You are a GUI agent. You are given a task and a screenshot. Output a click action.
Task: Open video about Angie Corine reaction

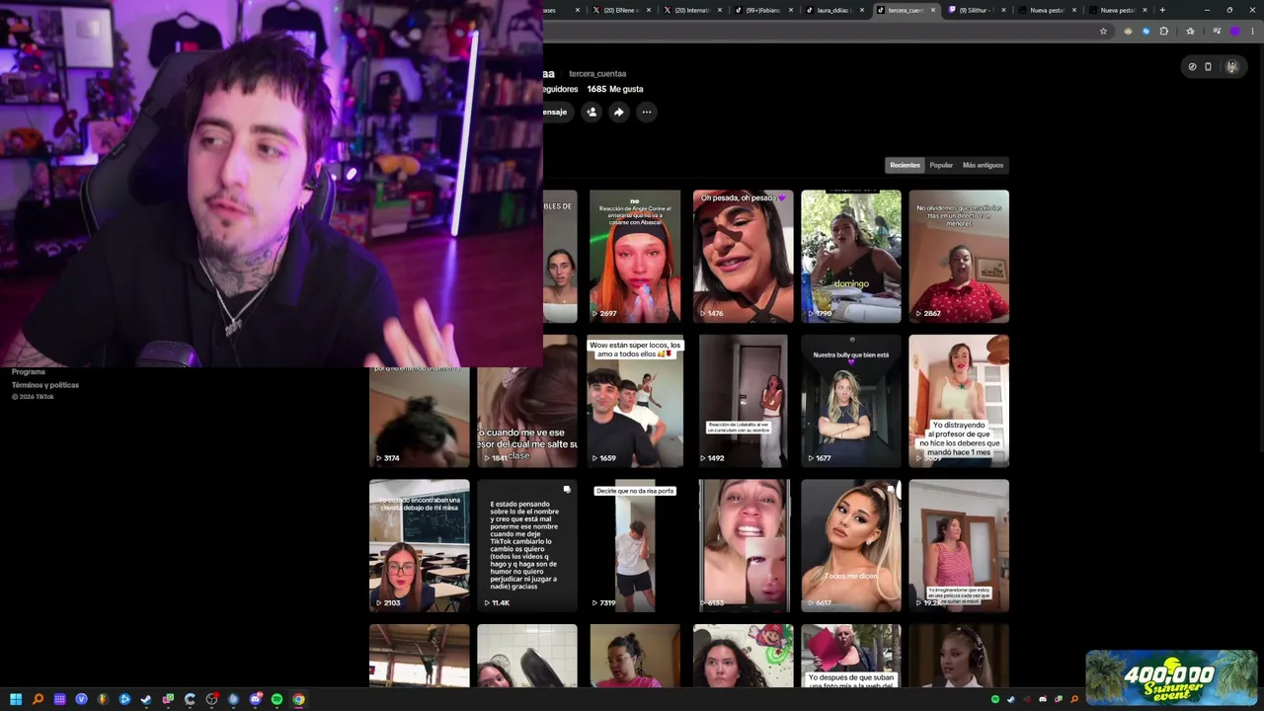[x=635, y=256]
